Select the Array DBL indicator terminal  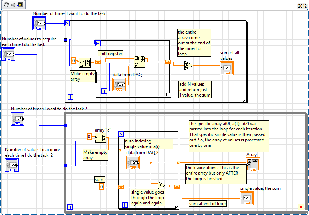[x=253, y=164]
